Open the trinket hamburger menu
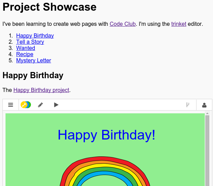Image resolution: width=213 pixels, height=186 pixels. coord(11,105)
